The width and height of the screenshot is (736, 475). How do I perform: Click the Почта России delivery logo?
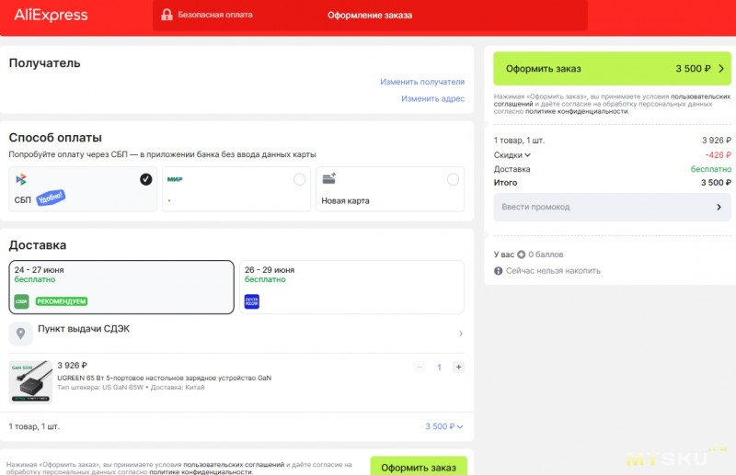pyautogui.click(x=251, y=301)
